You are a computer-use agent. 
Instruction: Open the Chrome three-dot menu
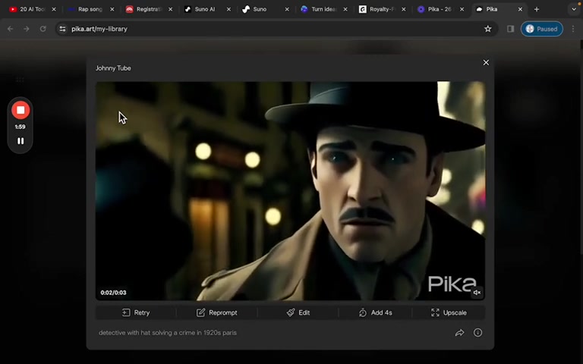coord(573,29)
